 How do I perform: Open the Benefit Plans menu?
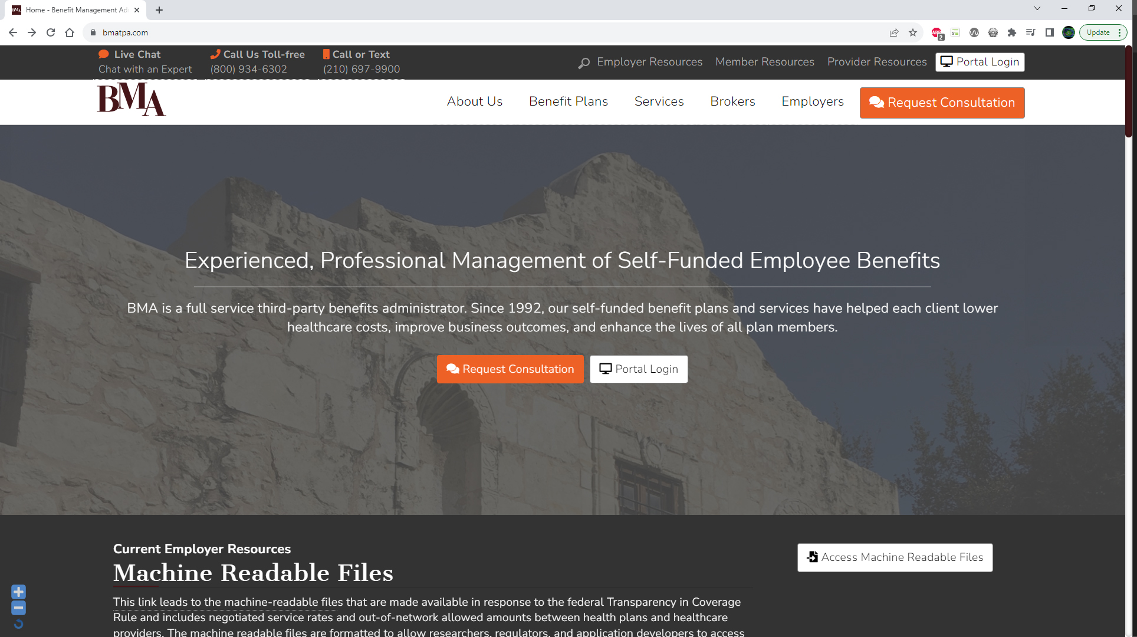pos(568,101)
